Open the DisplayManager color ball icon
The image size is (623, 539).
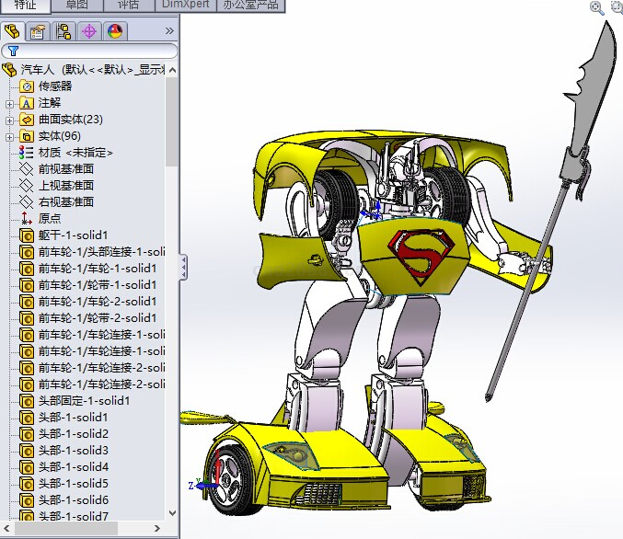click(x=114, y=31)
